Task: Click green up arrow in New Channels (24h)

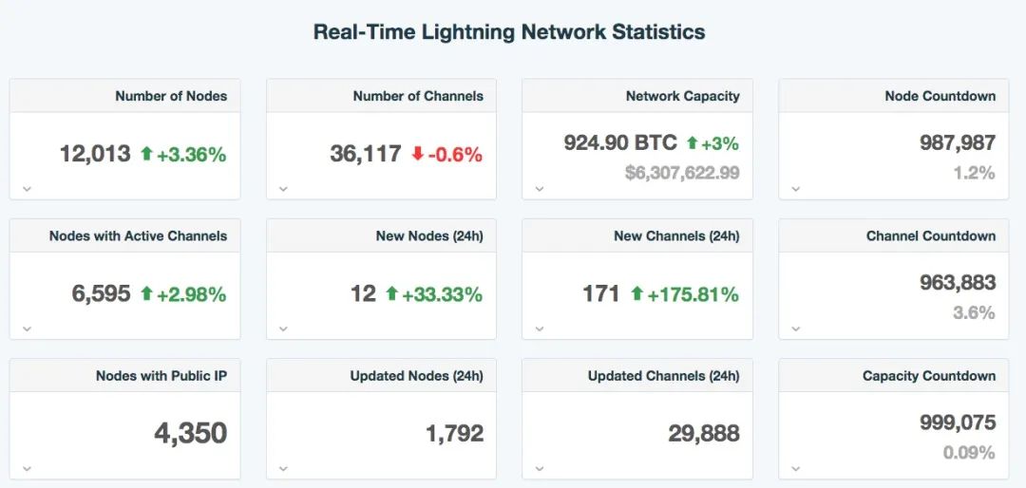Action: (636, 293)
